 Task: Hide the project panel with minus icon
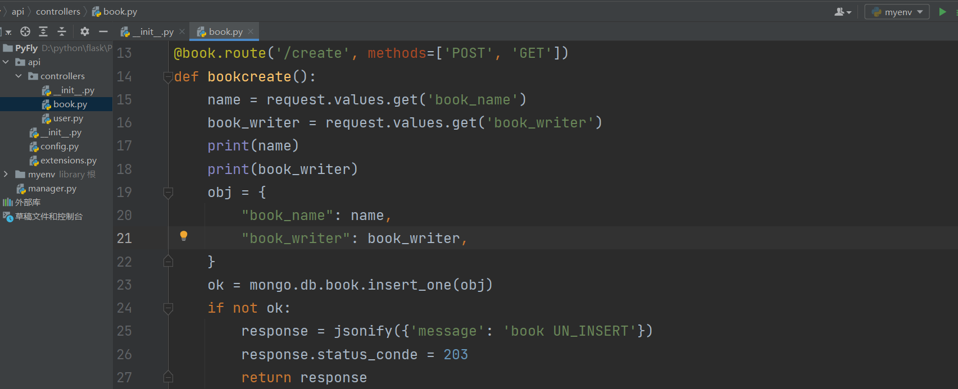103,31
